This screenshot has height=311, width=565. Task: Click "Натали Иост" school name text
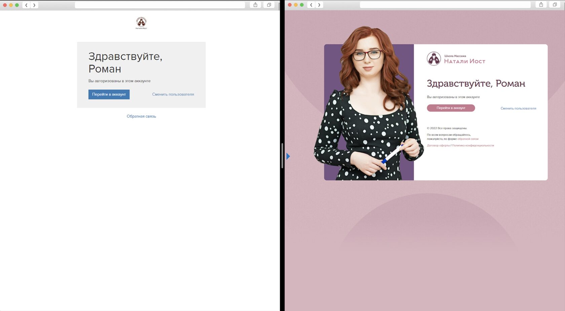click(464, 61)
